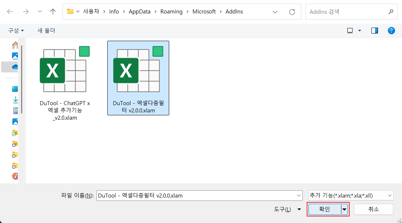402x223 pixels.
Task: Open Downloads in navigation pane
Action: pyautogui.click(x=15, y=100)
